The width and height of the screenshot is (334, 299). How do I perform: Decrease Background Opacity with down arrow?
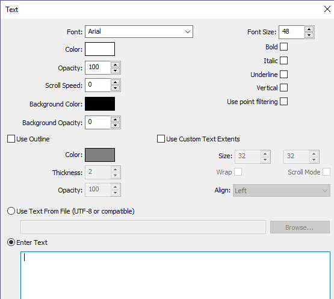(x=115, y=125)
